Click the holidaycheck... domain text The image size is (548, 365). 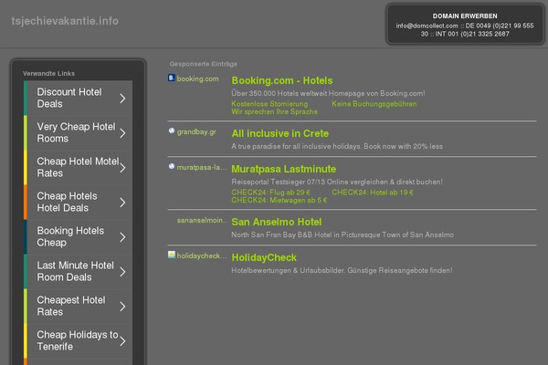[x=202, y=256]
